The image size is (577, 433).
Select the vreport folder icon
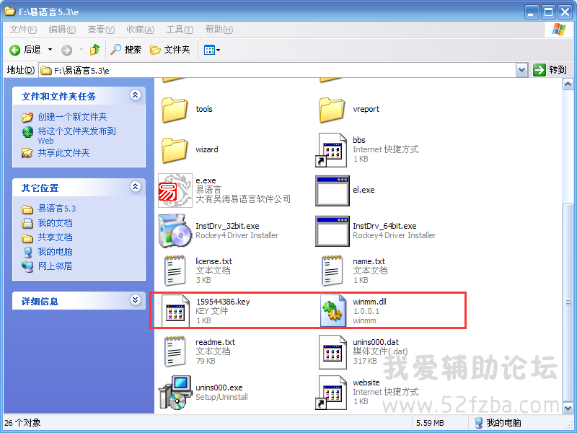point(332,110)
